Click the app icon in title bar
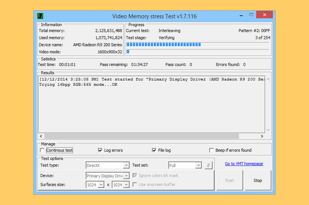The image size is (309, 205). [40, 16]
